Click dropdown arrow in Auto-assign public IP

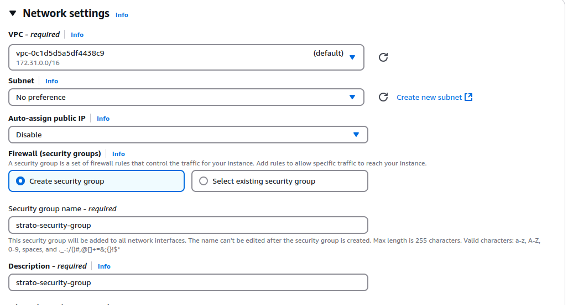click(x=356, y=135)
